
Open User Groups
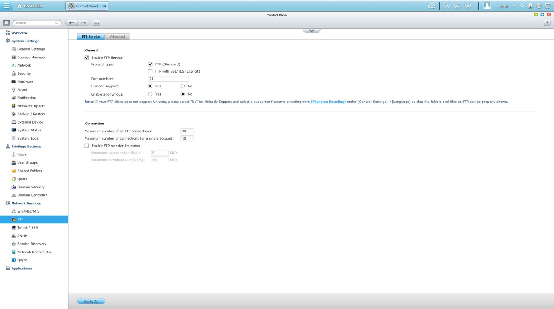point(27,162)
